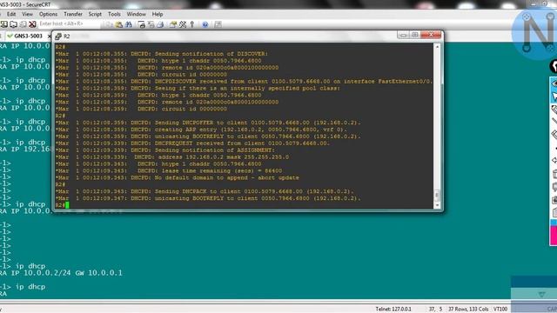Click the Seeing internally specified pool class line

pos(198,88)
